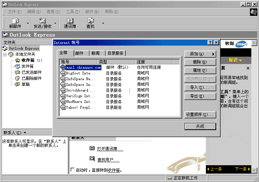
Task: Click the 发件箱 outbox icon
Action: pyautogui.click(x=17, y=66)
